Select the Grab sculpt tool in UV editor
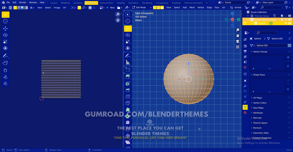 tap(6, 70)
